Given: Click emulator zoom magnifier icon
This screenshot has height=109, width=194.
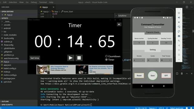Looking at the screenshot, I should 179,41.
